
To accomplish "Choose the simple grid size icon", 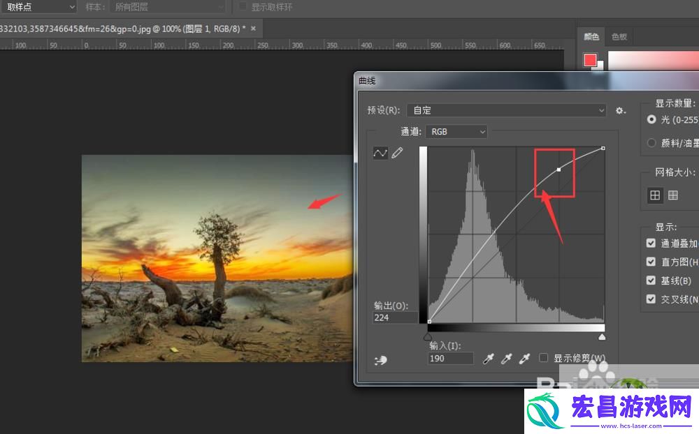I will (655, 195).
